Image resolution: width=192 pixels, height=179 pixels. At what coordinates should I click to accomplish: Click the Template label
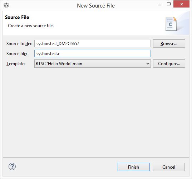[16, 64]
